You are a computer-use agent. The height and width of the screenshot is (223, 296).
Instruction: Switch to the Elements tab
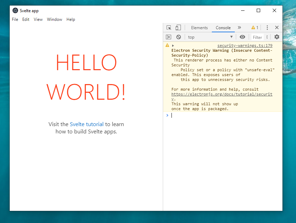(x=199, y=27)
